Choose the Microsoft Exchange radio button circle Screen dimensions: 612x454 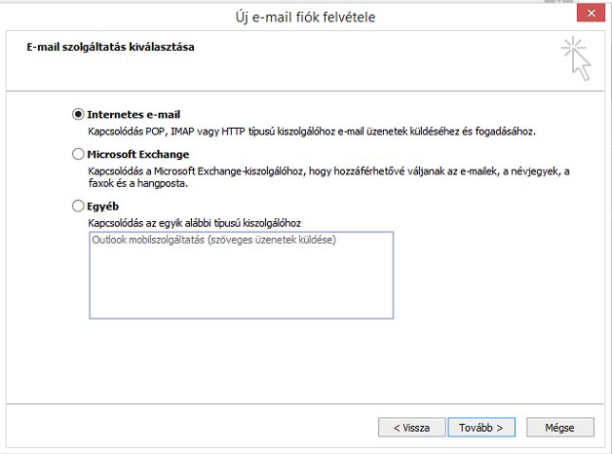tap(78, 154)
